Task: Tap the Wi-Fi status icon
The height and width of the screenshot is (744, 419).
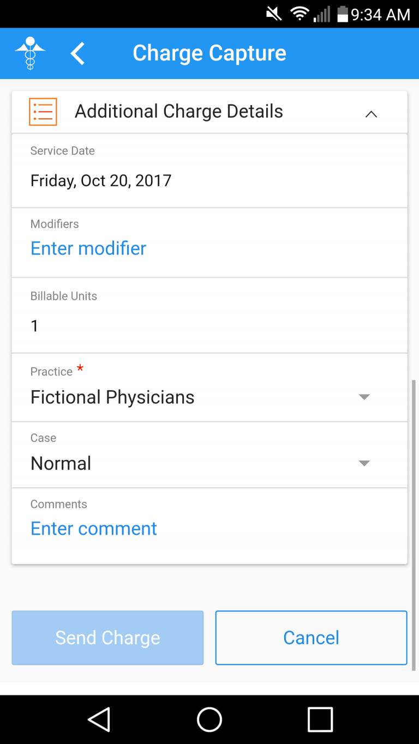Action: pyautogui.click(x=300, y=14)
